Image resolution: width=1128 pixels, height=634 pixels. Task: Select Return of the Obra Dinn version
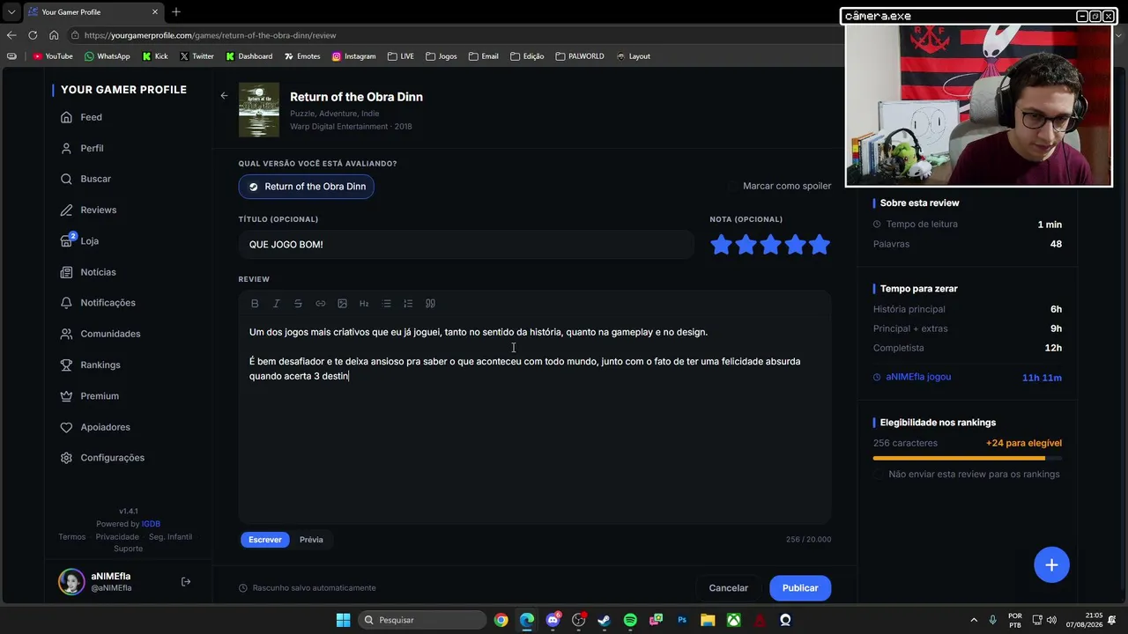(x=307, y=187)
